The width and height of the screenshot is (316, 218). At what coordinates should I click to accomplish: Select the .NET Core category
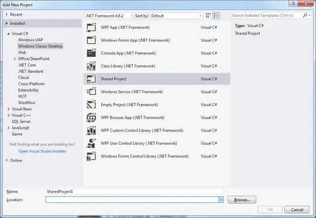pos(27,65)
